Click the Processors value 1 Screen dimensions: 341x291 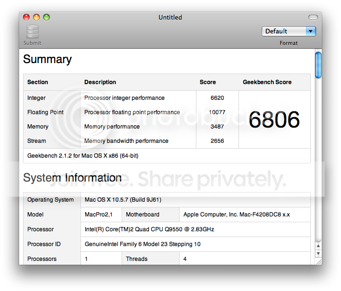coord(86,259)
